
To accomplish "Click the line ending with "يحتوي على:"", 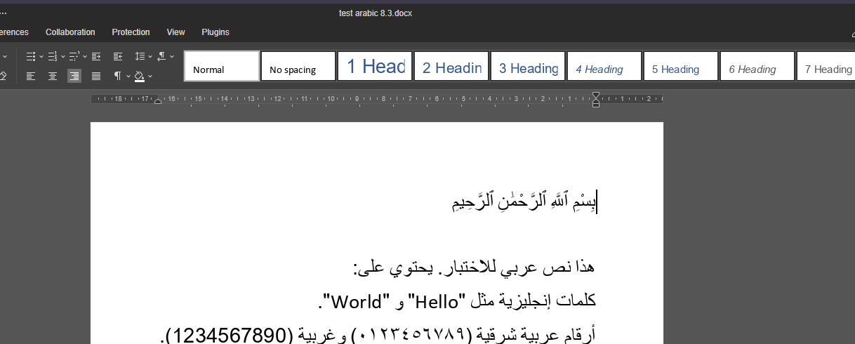I will point(474,267).
